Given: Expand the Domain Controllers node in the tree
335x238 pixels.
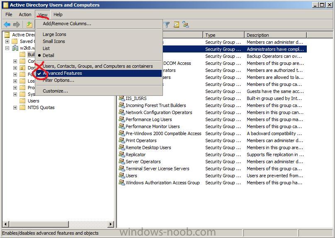Looking at the screenshot, I should 15,68.
